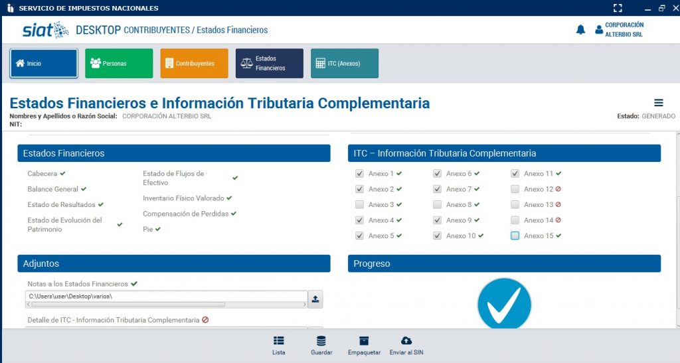
Task: Uncheck the Anexo 1 checkbox
Action: (359, 174)
